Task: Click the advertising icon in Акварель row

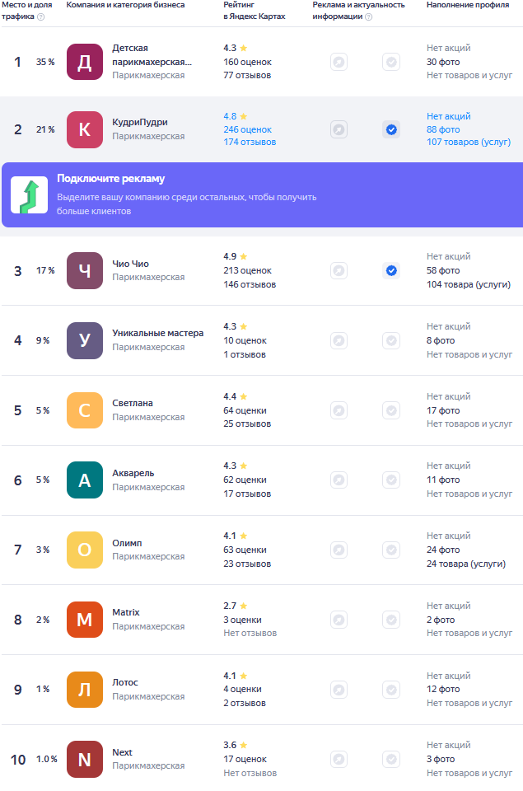Action: (339, 480)
